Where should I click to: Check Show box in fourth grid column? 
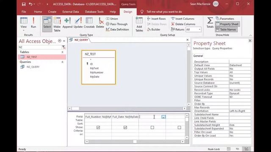click(x=179, y=128)
